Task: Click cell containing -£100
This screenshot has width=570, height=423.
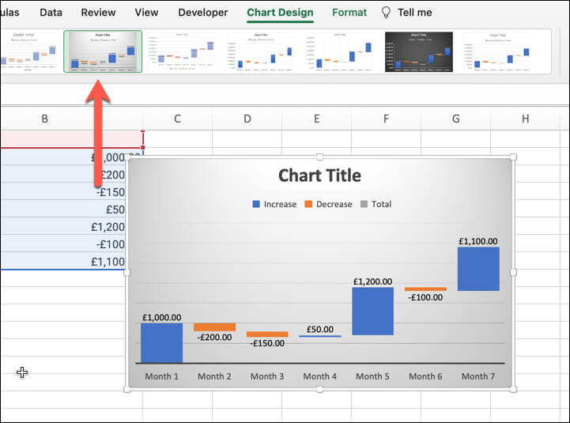Action: click(x=63, y=244)
